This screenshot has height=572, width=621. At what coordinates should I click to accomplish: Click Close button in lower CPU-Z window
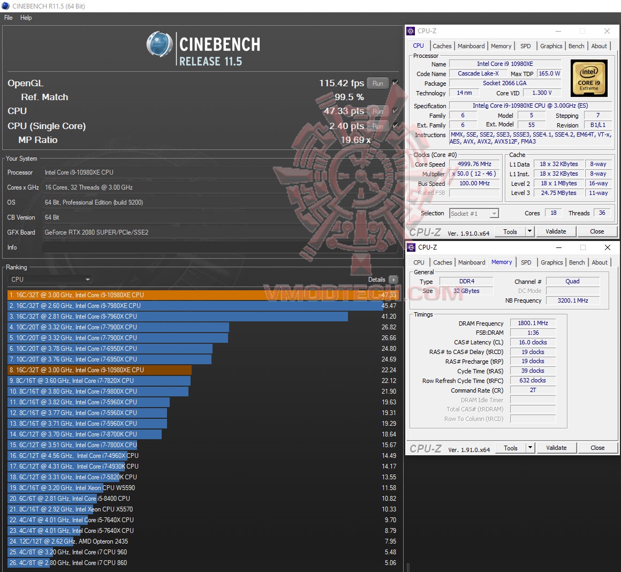597,448
